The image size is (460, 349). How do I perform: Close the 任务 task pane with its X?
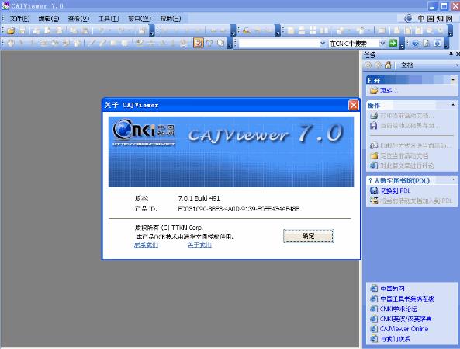coord(458,54)
